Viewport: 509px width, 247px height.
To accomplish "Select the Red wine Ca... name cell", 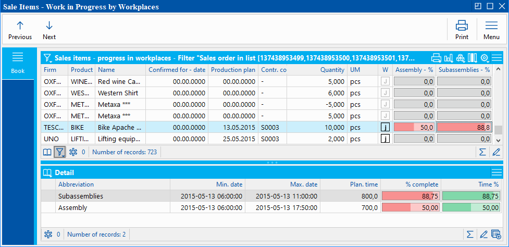I will click(x=120, y=81).
